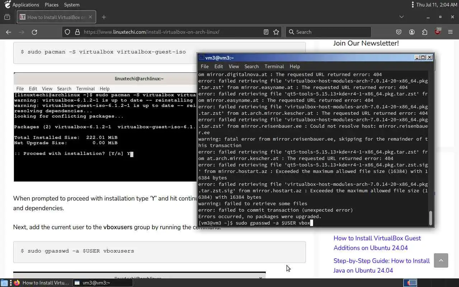Screen dimensions: 459x287
Task: Click 'Errors occurred, no packages were upgraded' line
Action: tap(260, 216)
